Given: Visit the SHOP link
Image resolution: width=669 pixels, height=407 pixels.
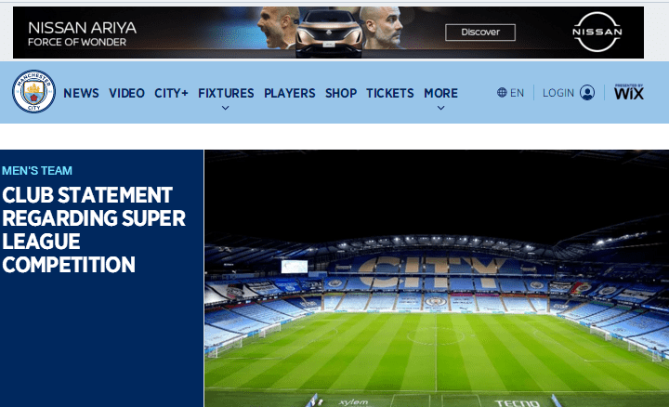Looking at the screenshot, I should (341, 93).
